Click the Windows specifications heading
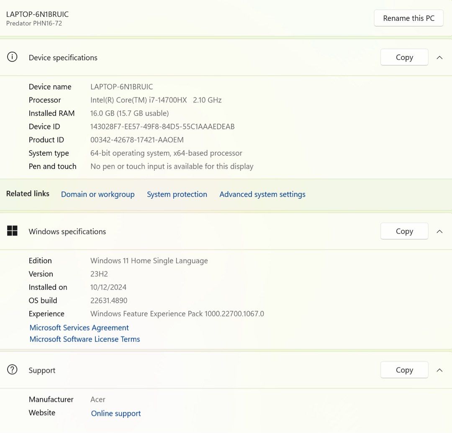This screenshot has height=433, width=452. (x=67, y=232)
